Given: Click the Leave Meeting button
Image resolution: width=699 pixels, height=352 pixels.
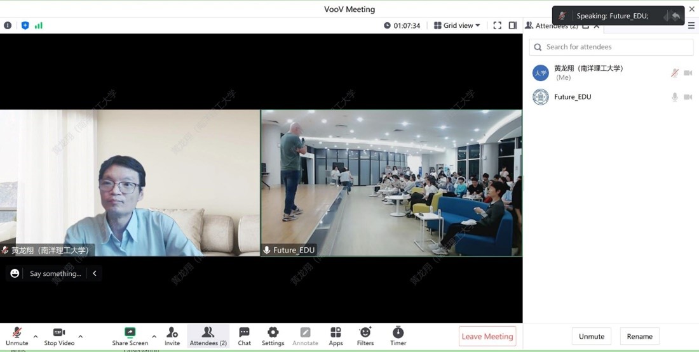Looking at the screenshot, I should [x=487, y=336].
